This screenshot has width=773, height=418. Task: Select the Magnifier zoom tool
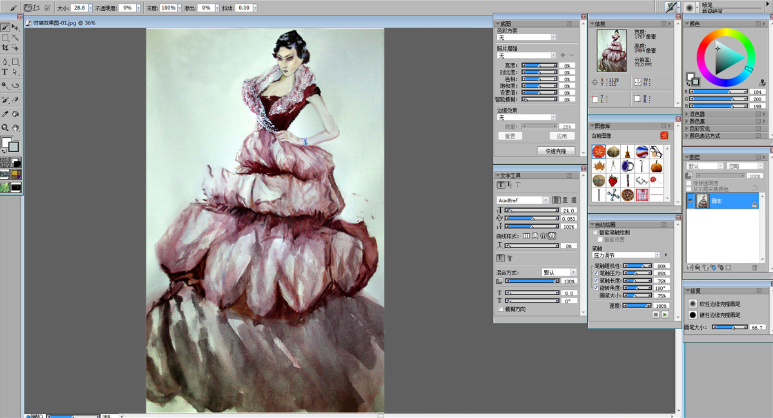pos(5,128)
